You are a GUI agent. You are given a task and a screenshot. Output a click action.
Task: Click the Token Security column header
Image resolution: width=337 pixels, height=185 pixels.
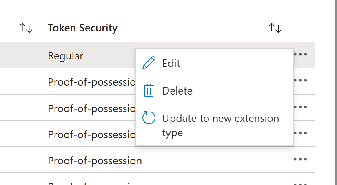[x=82, y=28]
